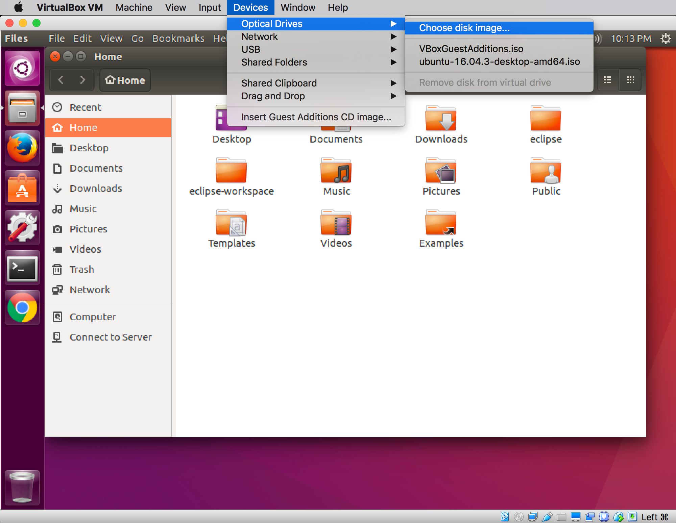Image resolution: width=676 pixels, height=523 pixels.
Task: Select VBoxGuestAdditions.iso disk image
Action: [x=499, y=49]
